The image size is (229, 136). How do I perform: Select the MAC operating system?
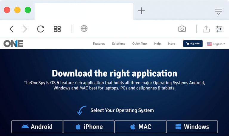click(x=140, y=127)
